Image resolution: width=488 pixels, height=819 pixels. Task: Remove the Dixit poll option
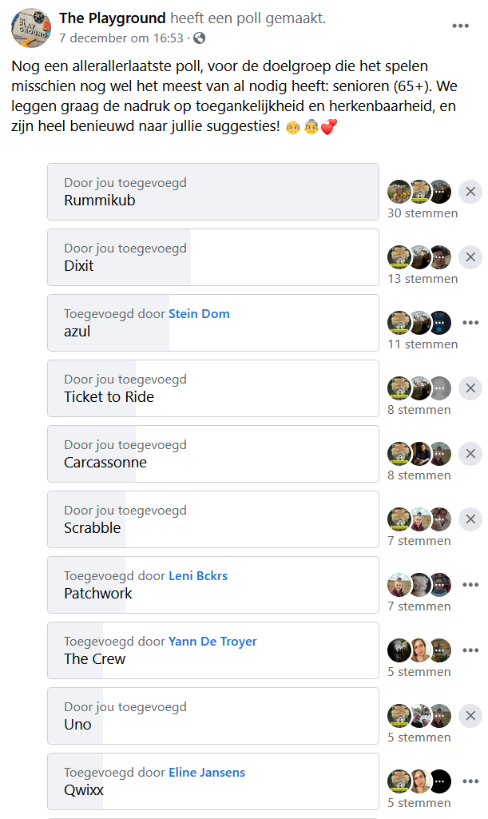470,257
